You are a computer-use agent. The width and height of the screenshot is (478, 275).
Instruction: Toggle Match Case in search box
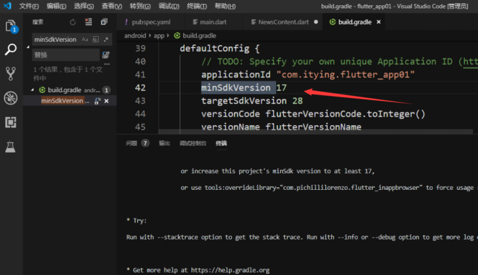[x=85, y=39]
